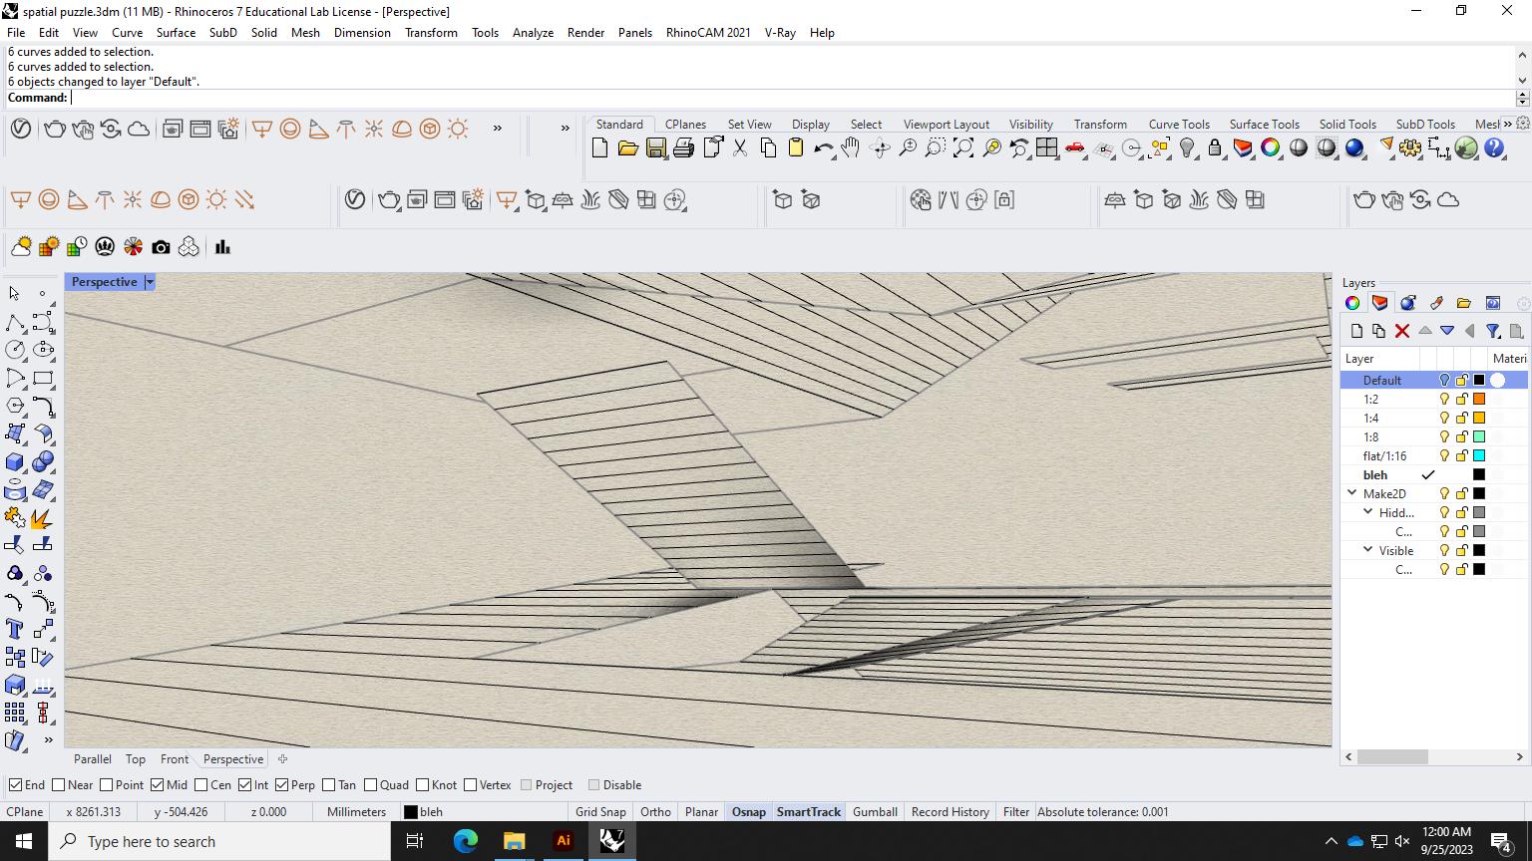1532x861 pixels.
Task: Click the Text tool icon
Action: (15, 629)
